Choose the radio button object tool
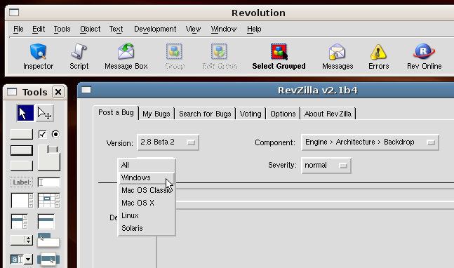454x268 pixels. tap(55, 134)
